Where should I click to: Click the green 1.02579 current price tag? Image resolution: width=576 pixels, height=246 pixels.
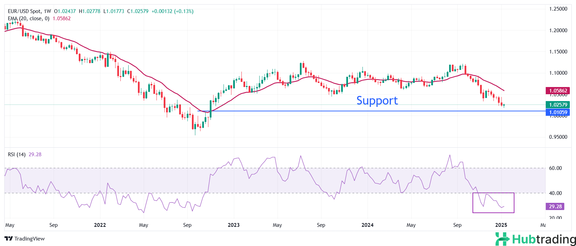click(x=557, y=105)
